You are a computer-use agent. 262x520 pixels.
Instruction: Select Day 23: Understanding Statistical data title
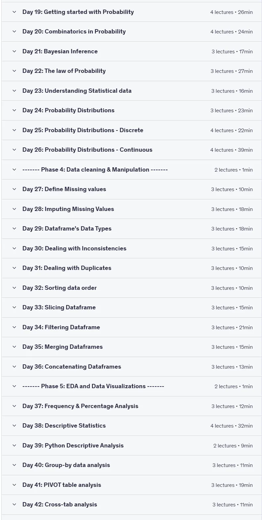(x=77, y=91)
